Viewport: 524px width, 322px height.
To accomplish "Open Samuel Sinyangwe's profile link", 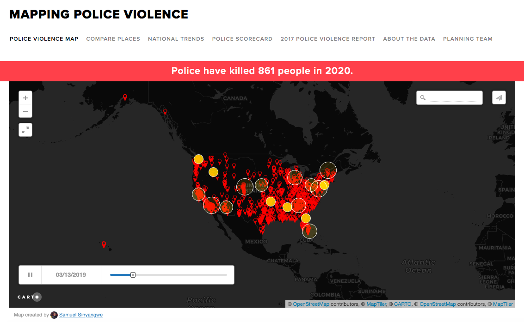I will (80, 315).
